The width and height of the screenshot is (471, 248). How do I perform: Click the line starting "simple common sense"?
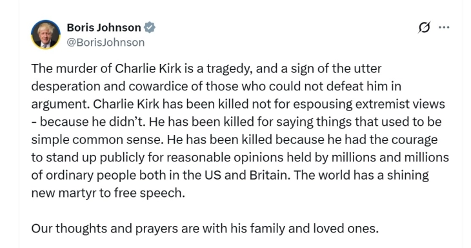click(234, 139)
